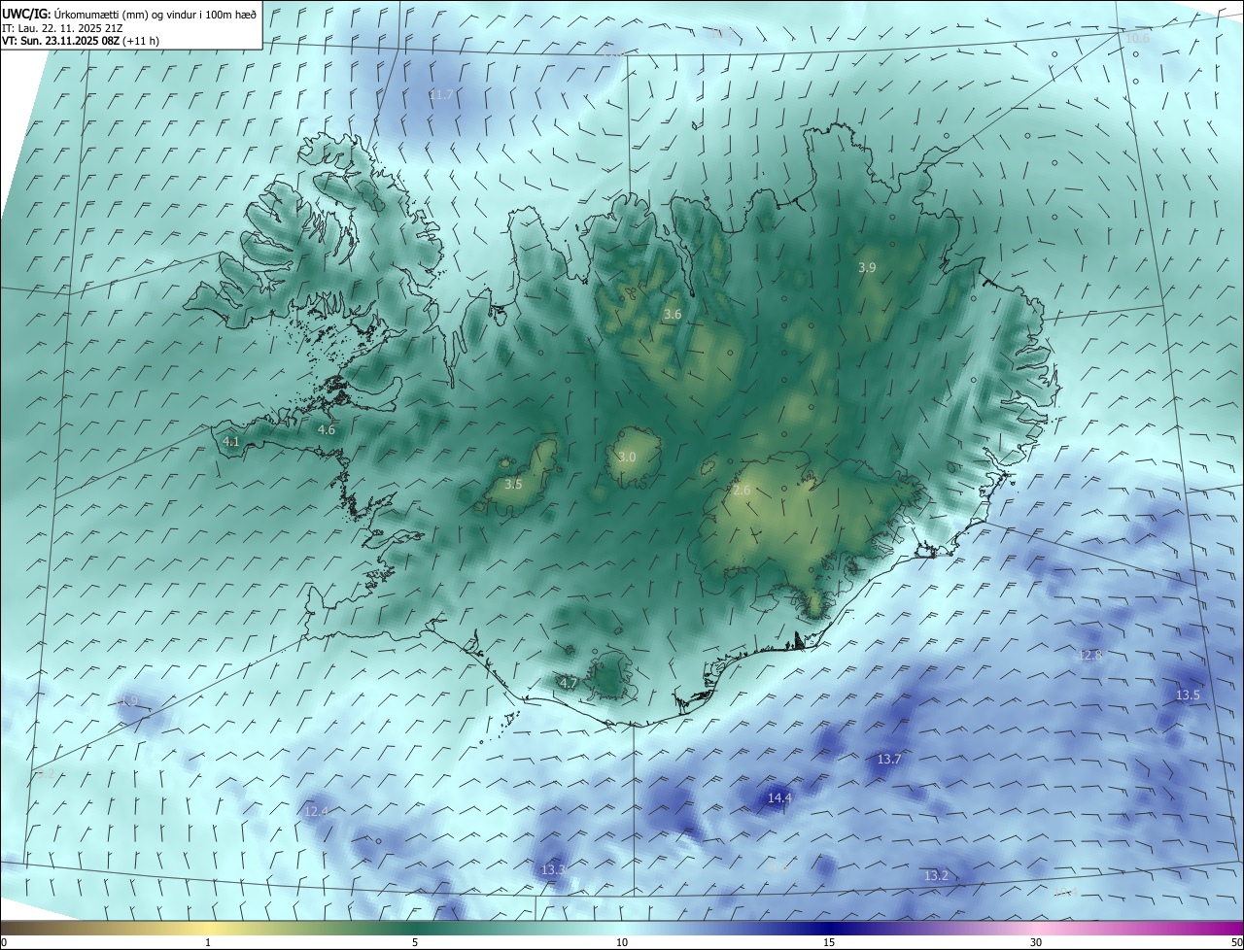This screenshot has width=1244, height=950.
Task: Click the 5 tick on the color scale
Action: pos(415,942)
